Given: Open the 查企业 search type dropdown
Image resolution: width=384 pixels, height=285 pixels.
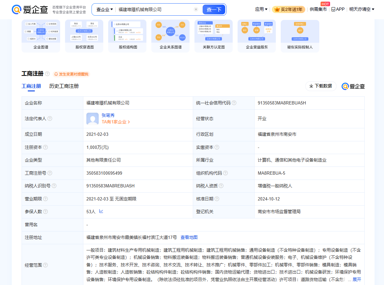Looking at the screenshot, I should (105, 9).
